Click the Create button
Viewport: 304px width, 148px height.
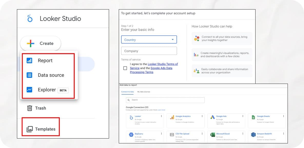(x=41, y=43)
